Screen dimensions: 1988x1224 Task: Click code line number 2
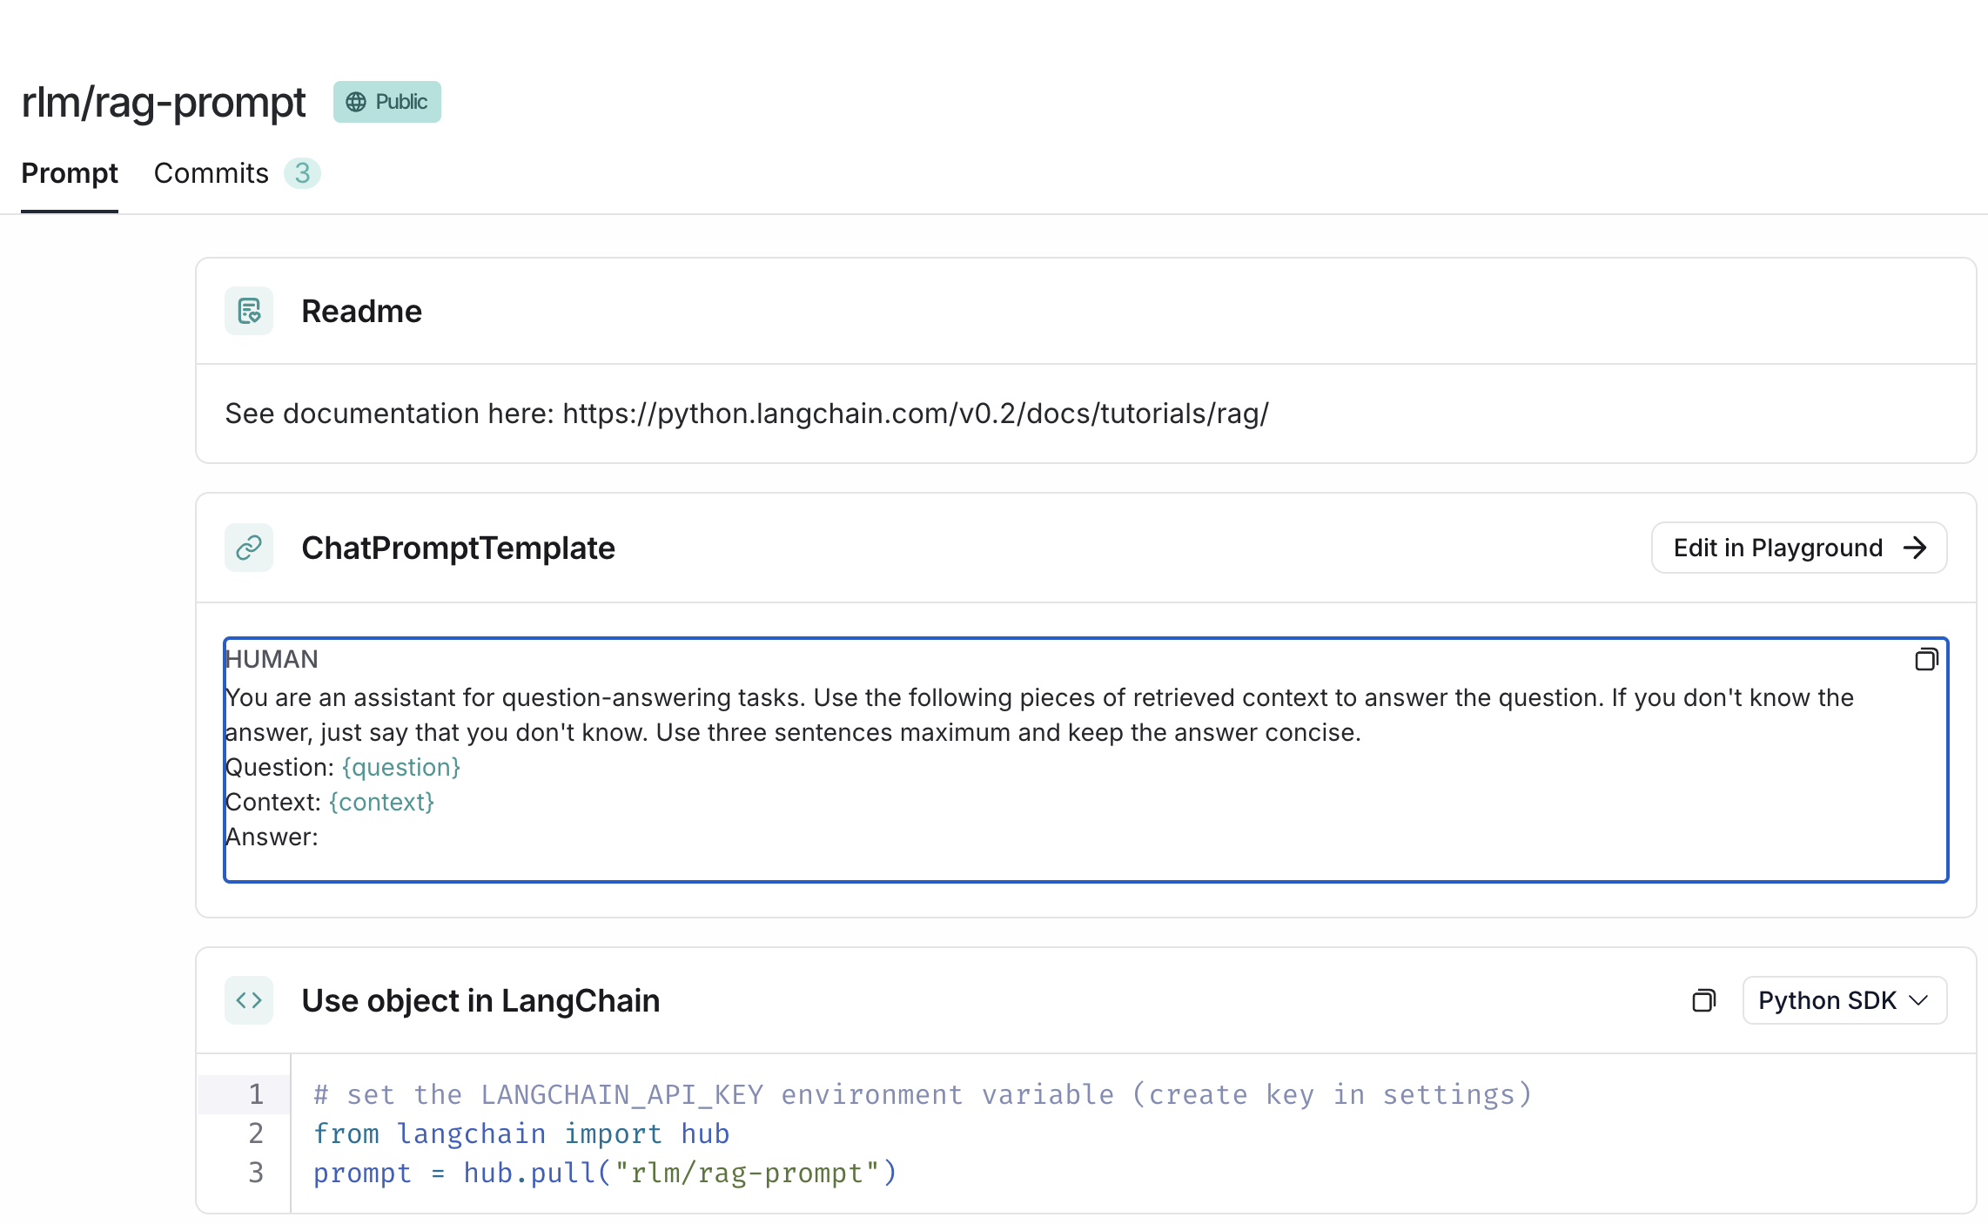[256, 1133]
